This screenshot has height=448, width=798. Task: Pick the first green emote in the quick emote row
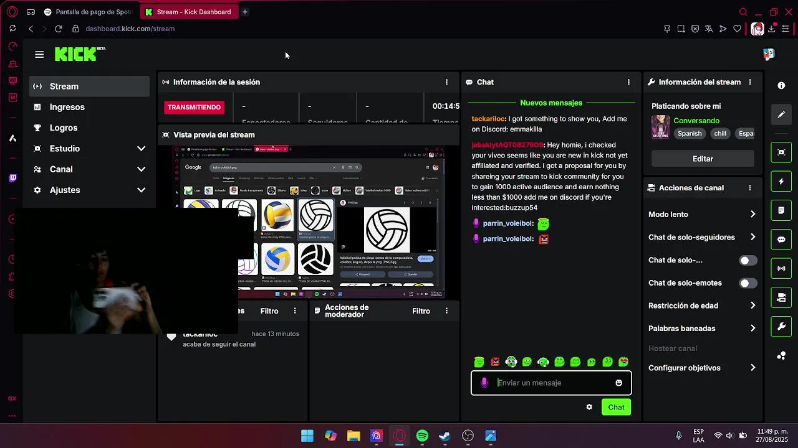479,362
